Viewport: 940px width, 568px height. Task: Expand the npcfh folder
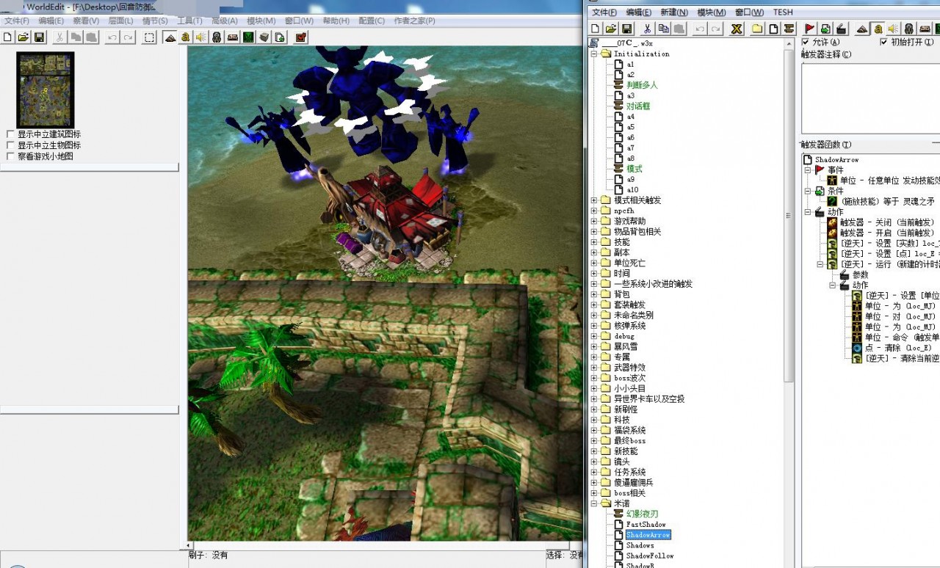[x=594, y=211]
